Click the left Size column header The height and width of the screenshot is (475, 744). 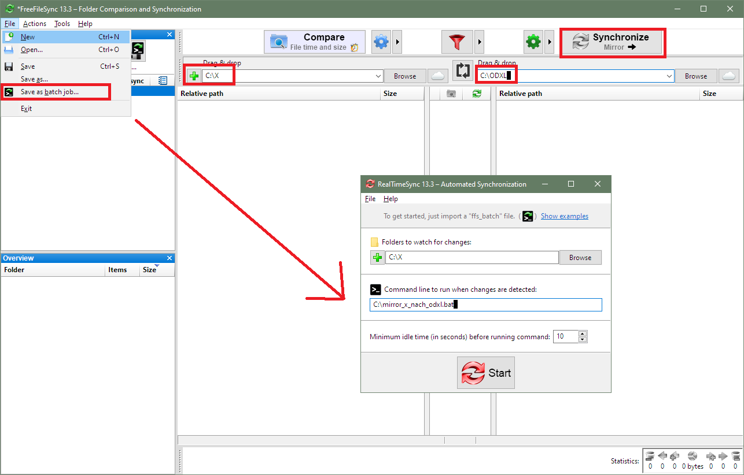click(403, 94)
